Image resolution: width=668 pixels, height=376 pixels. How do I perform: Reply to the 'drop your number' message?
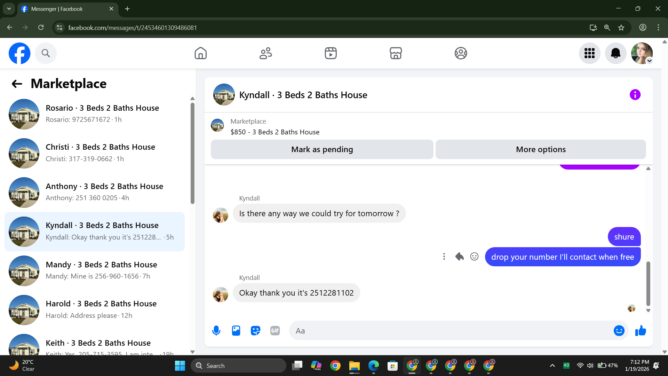(x=459, y=257)
